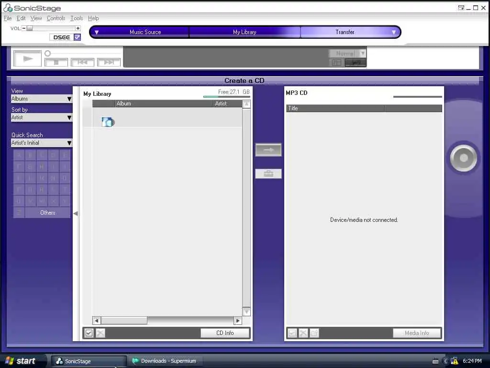Image resolution: width=490 pixels, height=368 pixels.
Task: Expand the Transfer destination arrow
Action: [x=394, y=32]
